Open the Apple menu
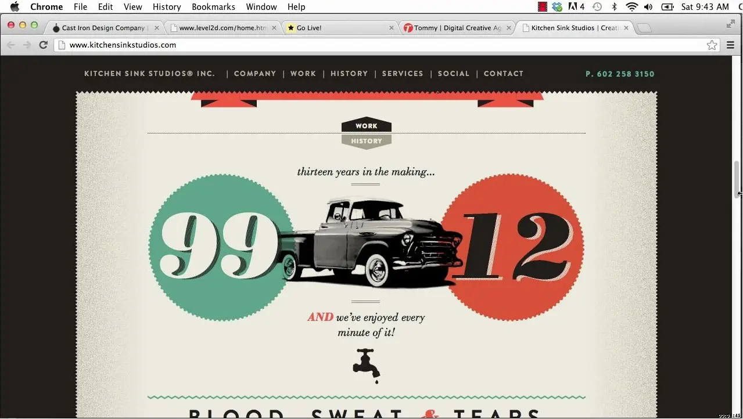This screenshot has width=743, height=419. [15, 7]
